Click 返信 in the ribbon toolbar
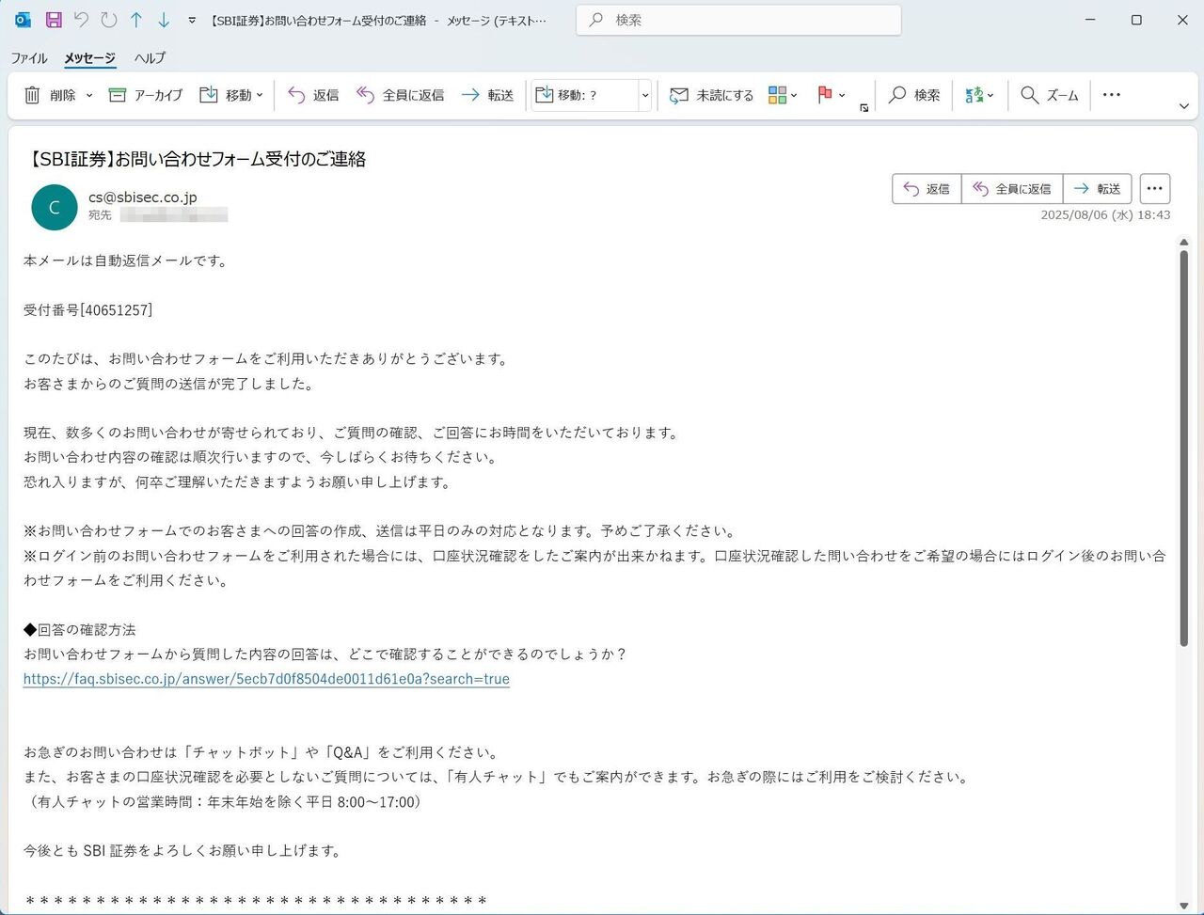The image size is (1204, 915). [313, 95]
